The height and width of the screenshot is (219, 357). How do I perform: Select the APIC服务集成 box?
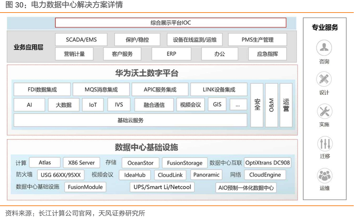tap(160, 90)
